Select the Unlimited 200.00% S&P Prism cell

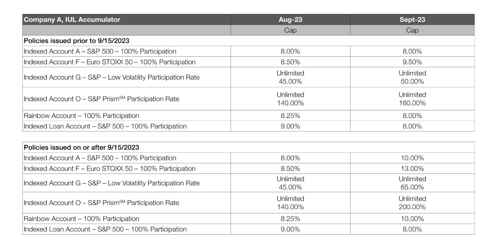[412, 203]
